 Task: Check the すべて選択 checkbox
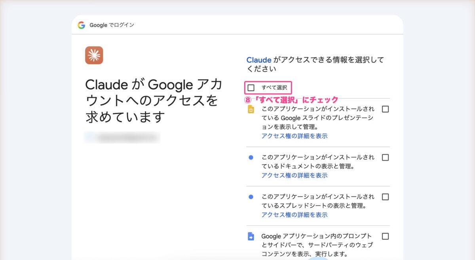(x=251, y=88)
